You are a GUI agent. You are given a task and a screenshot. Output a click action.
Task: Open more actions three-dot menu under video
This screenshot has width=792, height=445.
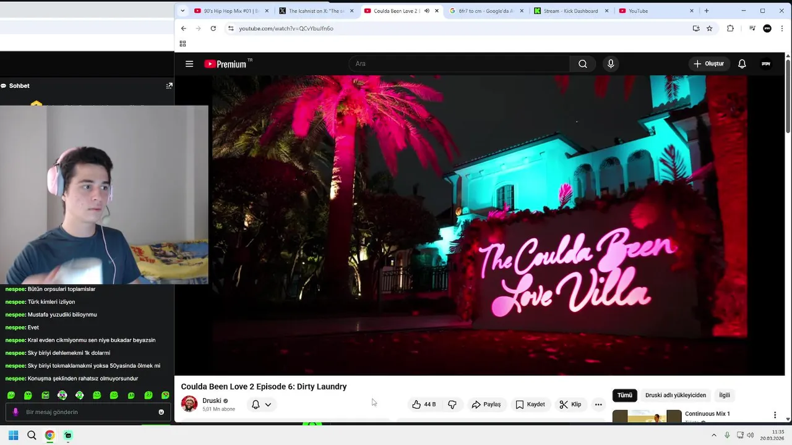pos(598,404)
